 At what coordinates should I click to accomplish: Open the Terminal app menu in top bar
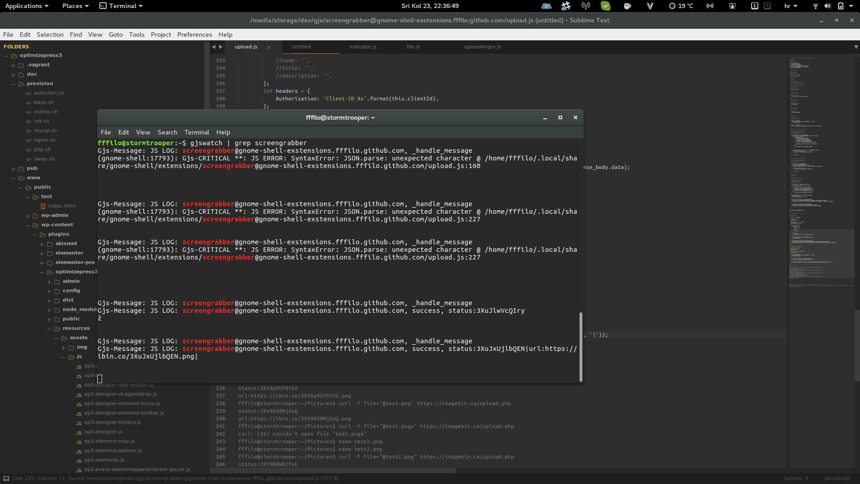[x=121, y=6]
